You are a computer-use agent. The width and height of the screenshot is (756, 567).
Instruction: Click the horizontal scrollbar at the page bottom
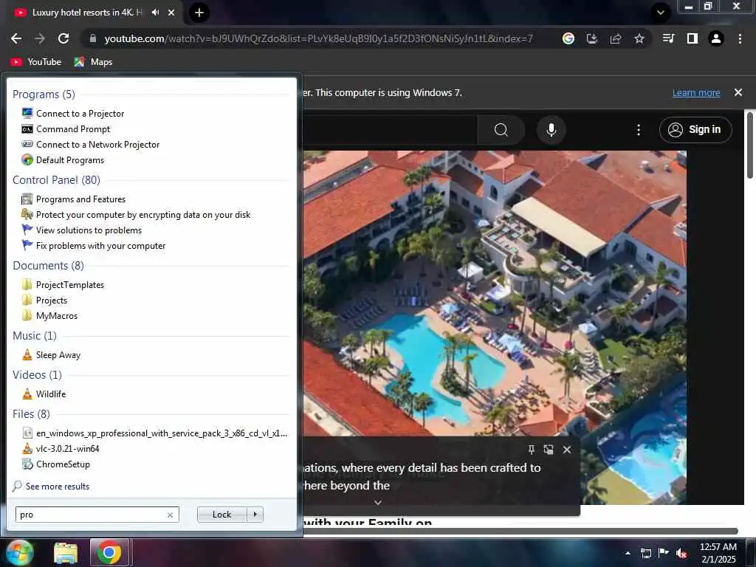[x=520, y=531]
